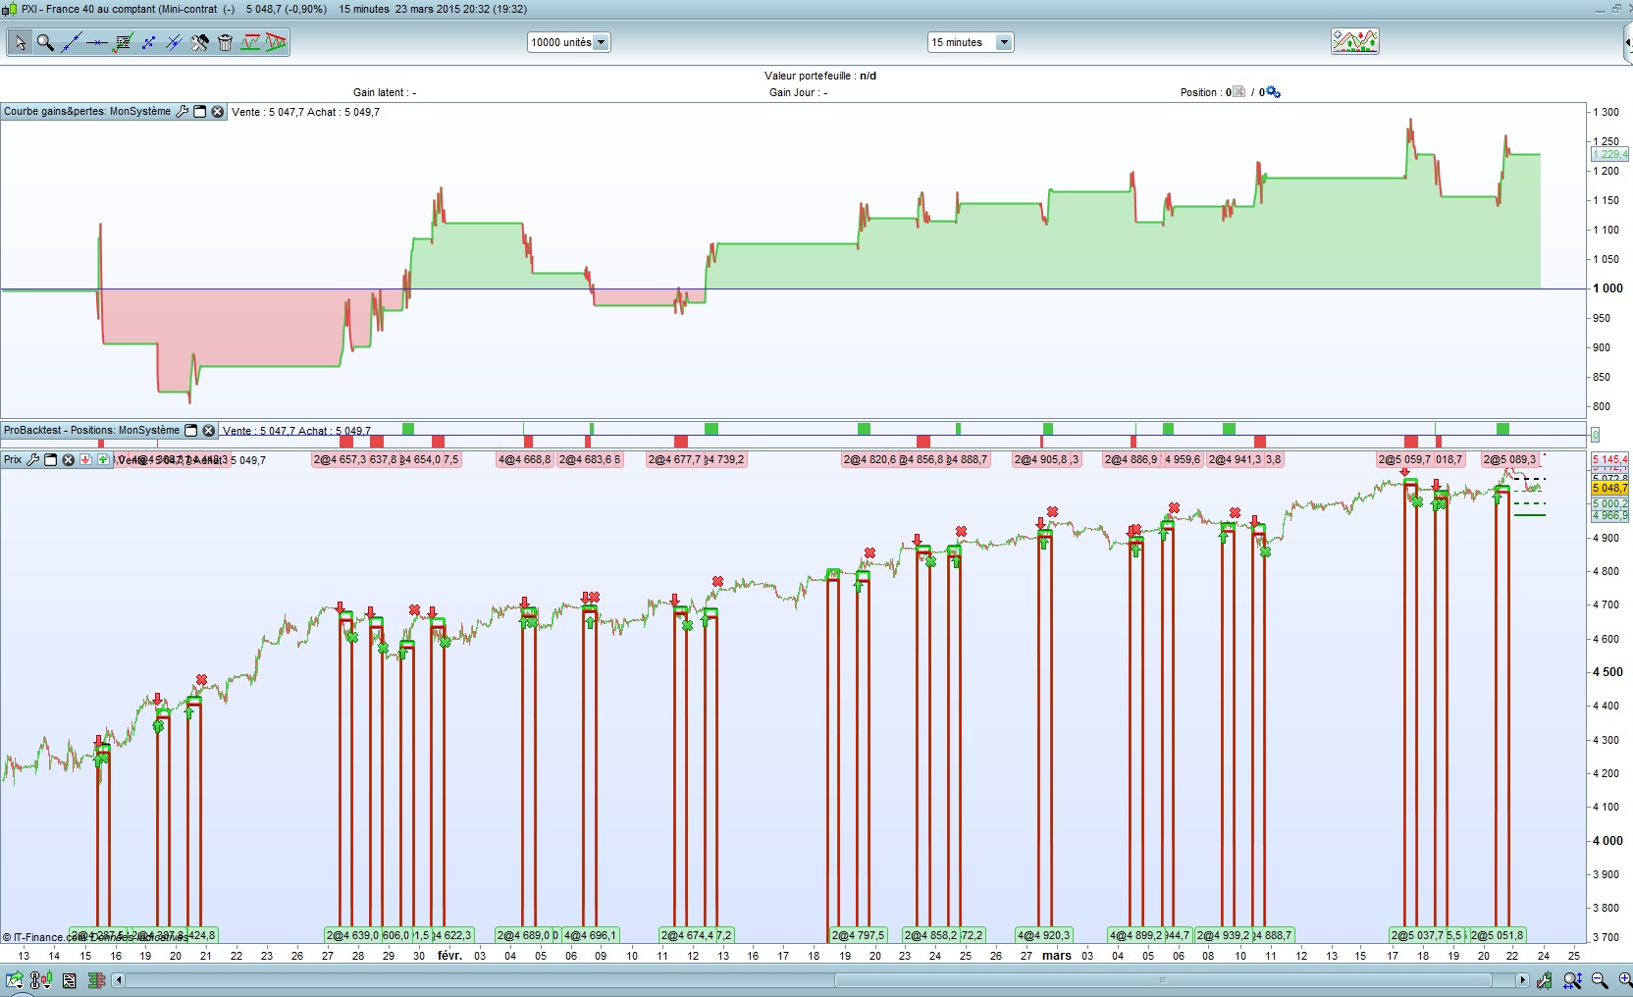Maximize the ProBacktest Positions panel
This screenshot has width=1633, height=997.
[x=191, y=431]
